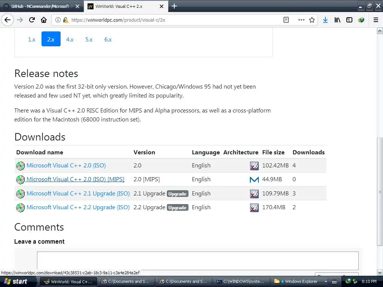Download Microsoft Visual C++ 2.2 Upgrade (ISO)

pos(78,207)
